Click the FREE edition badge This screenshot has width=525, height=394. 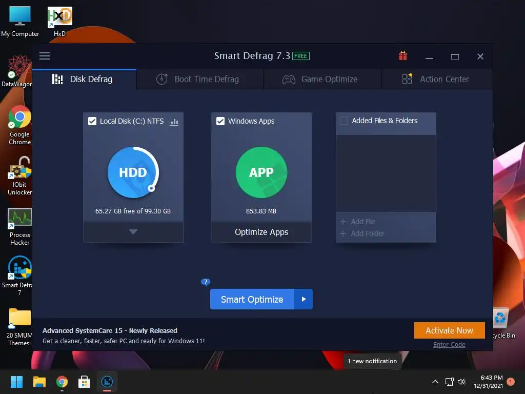point(300,56)
